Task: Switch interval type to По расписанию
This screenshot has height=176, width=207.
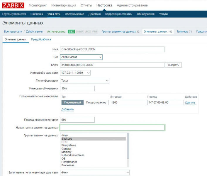Action: coord(96,102)
